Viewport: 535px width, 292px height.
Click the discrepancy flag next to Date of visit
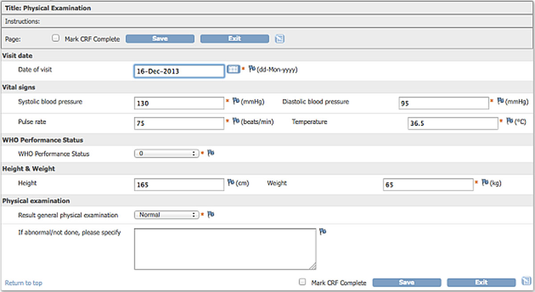coord(252,69)
